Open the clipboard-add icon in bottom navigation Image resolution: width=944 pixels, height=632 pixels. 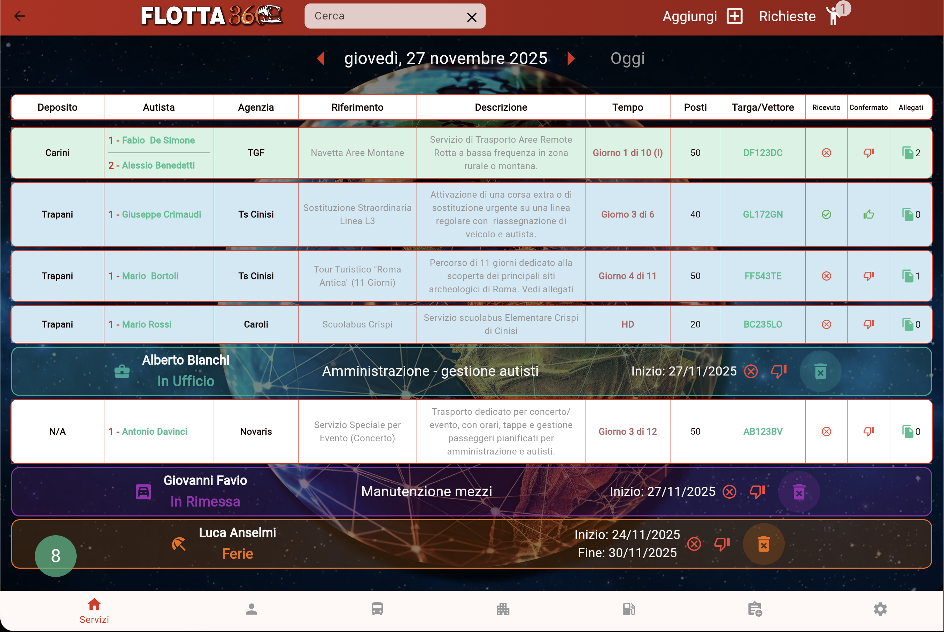coord(755,609)
